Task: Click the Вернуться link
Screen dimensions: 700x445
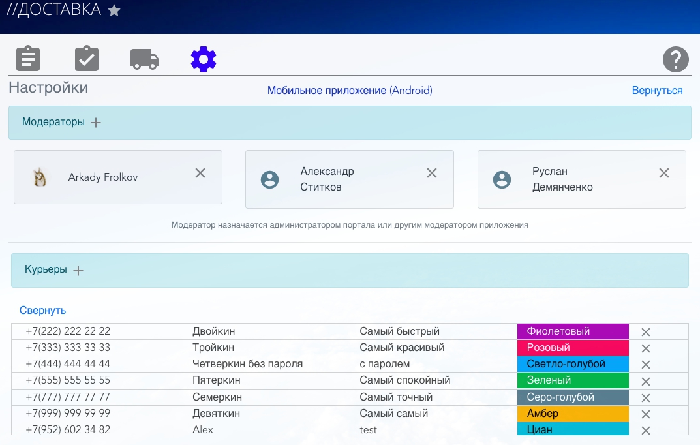Action: click(x=657, y=91)
